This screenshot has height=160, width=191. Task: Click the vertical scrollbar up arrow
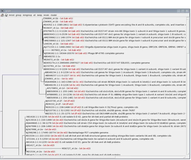click(188, 18)
